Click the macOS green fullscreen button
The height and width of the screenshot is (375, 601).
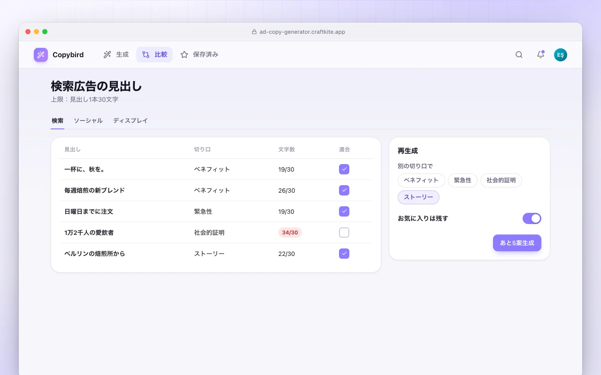pyautogui.click(x=45, y=31)
